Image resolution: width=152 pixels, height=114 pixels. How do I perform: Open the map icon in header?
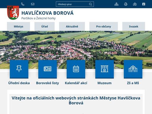(135, 4)
